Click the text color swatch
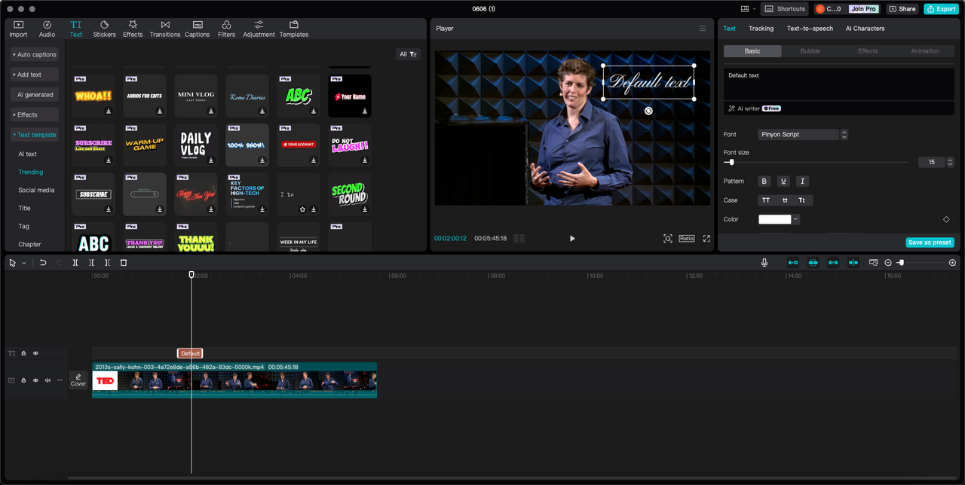 (x=774, y=220)
